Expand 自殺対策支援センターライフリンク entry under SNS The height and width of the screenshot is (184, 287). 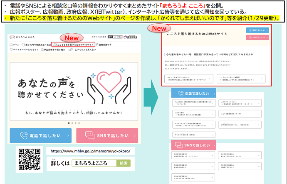click(x=193, y=155)
